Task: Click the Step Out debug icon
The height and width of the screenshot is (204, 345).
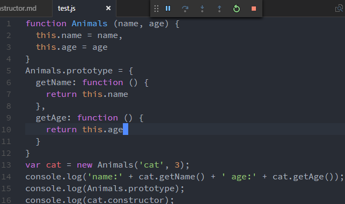Action: pyautogui.click(x=219, y=9)
